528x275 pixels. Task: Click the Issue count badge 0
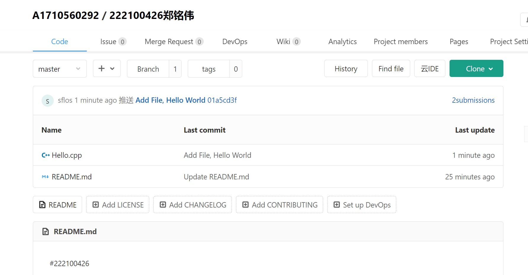point(123,42)
